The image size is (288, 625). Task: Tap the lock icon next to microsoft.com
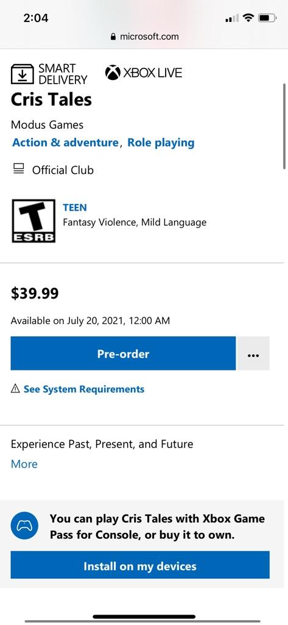(x=113, y=37)
